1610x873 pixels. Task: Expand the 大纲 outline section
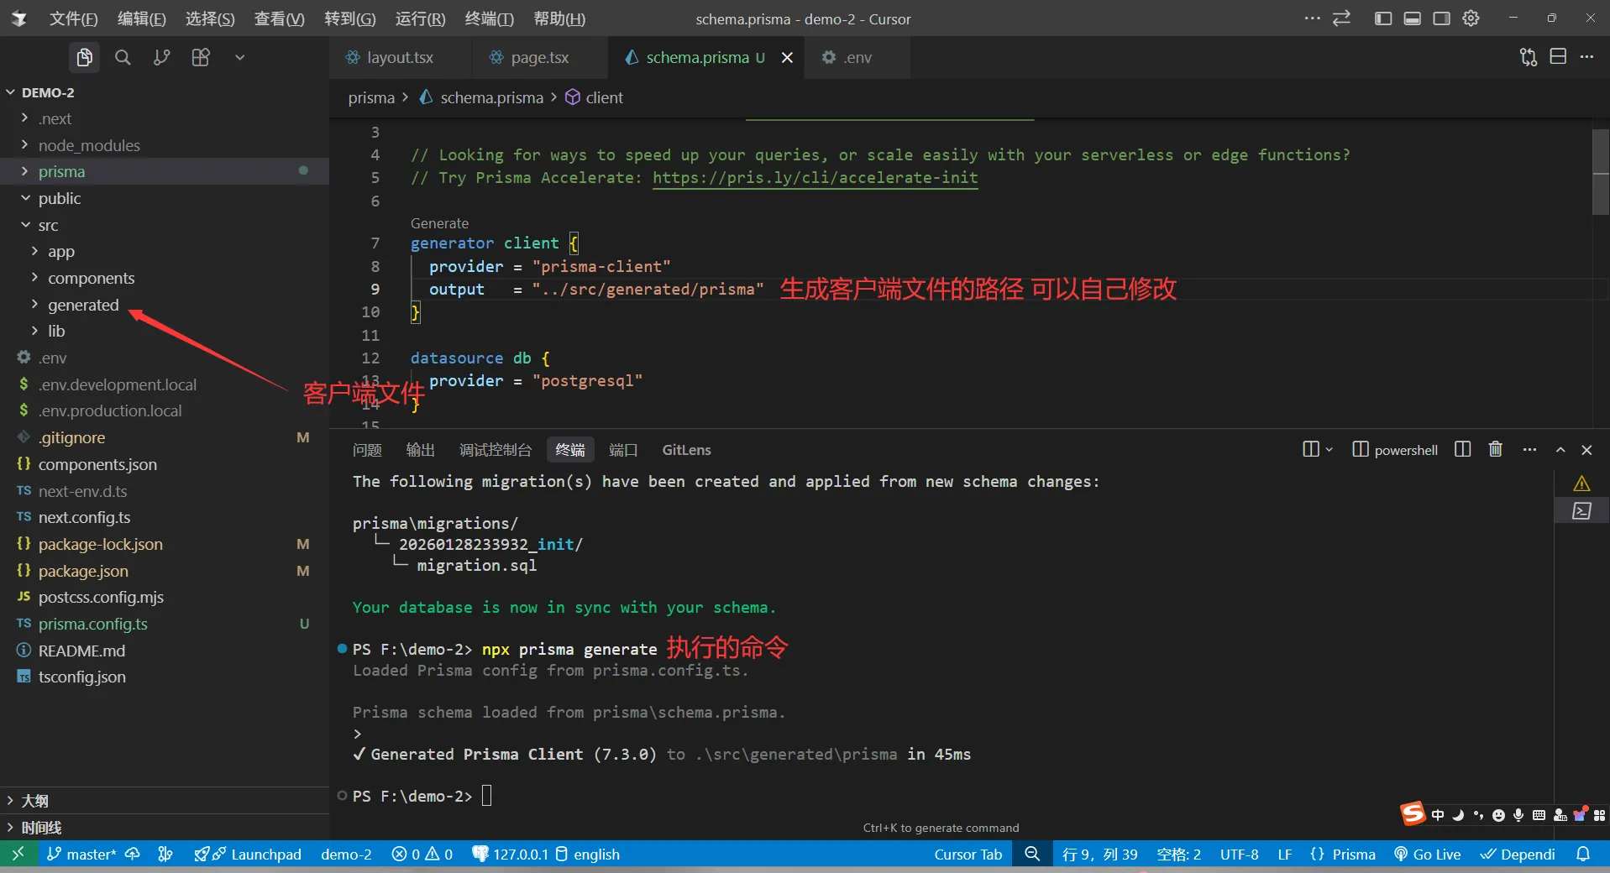click(34, 801)
